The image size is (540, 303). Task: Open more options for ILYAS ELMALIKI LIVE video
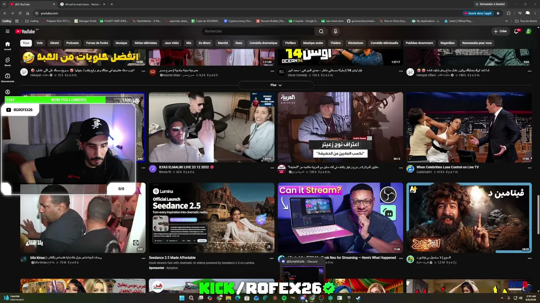pyautogui.click(x=272, y=168)
